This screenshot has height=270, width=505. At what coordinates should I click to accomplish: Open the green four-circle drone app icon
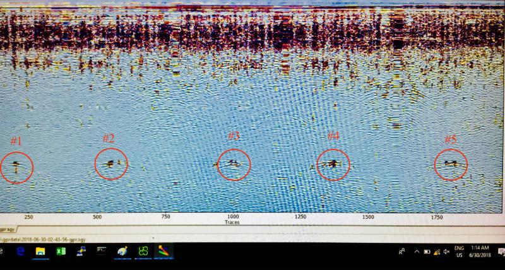pos(143,252)
